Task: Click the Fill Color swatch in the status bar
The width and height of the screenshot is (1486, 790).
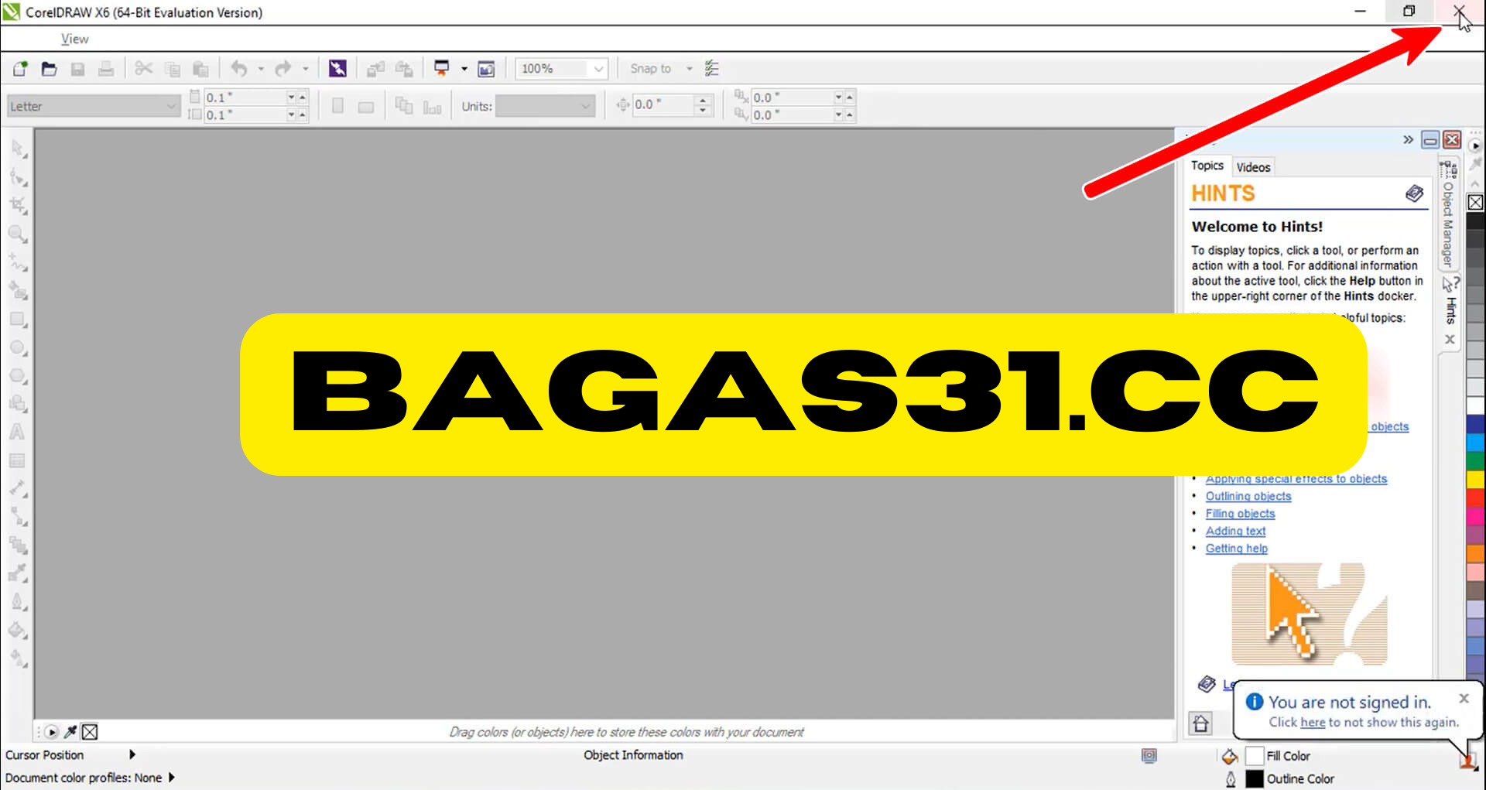Action: 1255,756
